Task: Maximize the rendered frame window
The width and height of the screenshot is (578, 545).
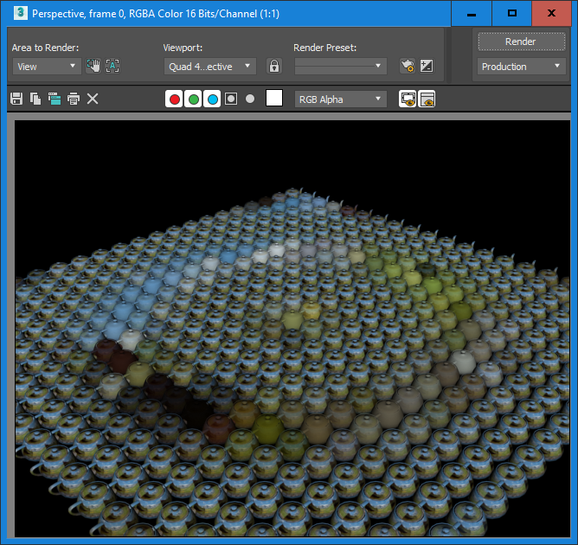Action: click(512, 13)
